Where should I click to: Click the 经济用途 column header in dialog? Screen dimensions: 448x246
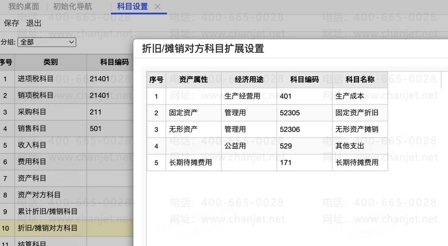(x=249, y=80)
